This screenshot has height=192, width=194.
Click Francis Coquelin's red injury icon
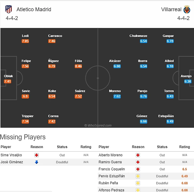[x=138, y=169]
